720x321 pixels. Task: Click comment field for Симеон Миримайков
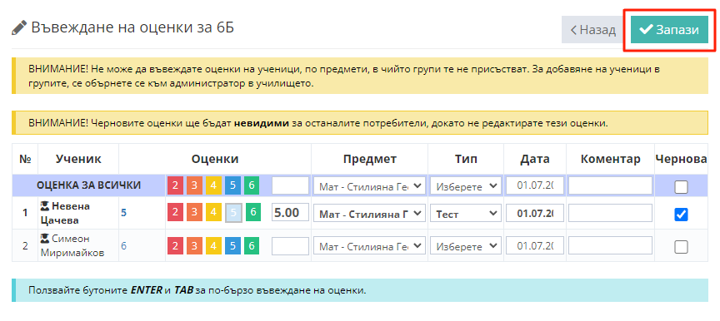[x=610, y=246]
